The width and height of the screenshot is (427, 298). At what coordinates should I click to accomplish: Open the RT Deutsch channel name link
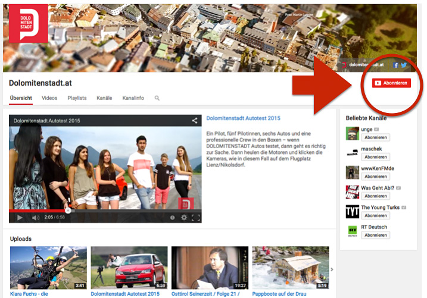pyautogui.click(x=374, y=227)
